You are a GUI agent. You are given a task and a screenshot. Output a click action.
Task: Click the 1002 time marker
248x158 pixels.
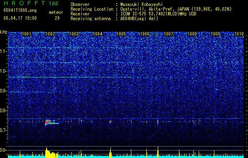point(50,34)
